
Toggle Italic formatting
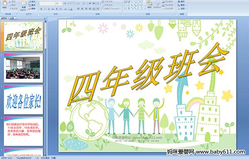(x=45, y=9)
